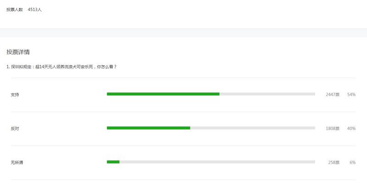The height and width of the screenshot is (186, 367).
Task: Click the 投票人数 label
Action: tap(15, 10)
